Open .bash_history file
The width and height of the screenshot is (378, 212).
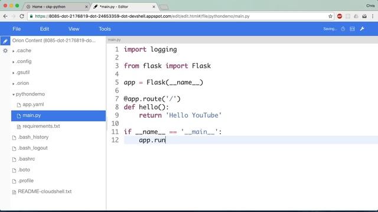point(33,137)
